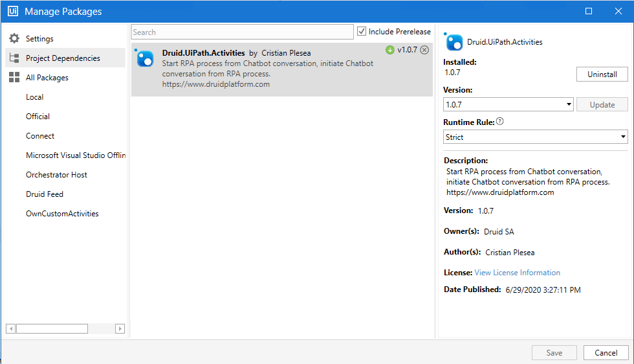This screenshot has width=634, height=364.
Task: Open the Version dropdown showing 1.0.7
Action: point(508,104)
